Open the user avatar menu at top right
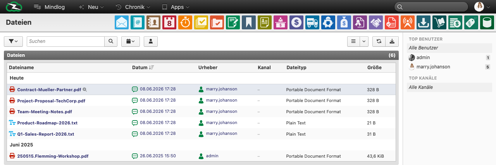 [x=482, y=7]
